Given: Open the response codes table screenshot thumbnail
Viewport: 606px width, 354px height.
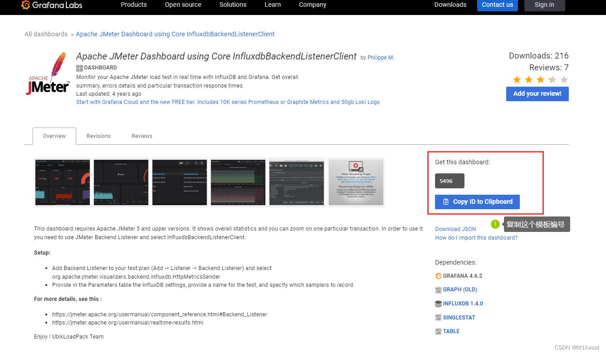Looking at the screenshot, I should coord(180,182).
